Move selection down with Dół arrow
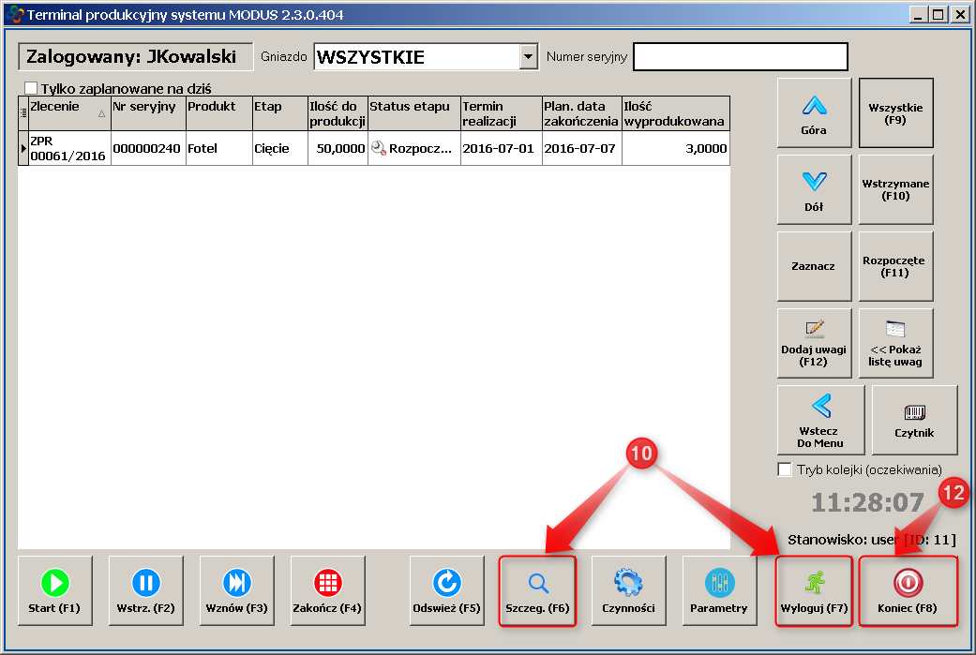Screen dimensions: 976x655 (814, 189)
